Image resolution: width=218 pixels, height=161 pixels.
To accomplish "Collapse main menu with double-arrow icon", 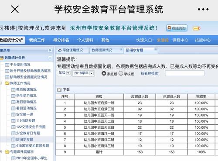I will pyautogui.click(x=50, y=50).
